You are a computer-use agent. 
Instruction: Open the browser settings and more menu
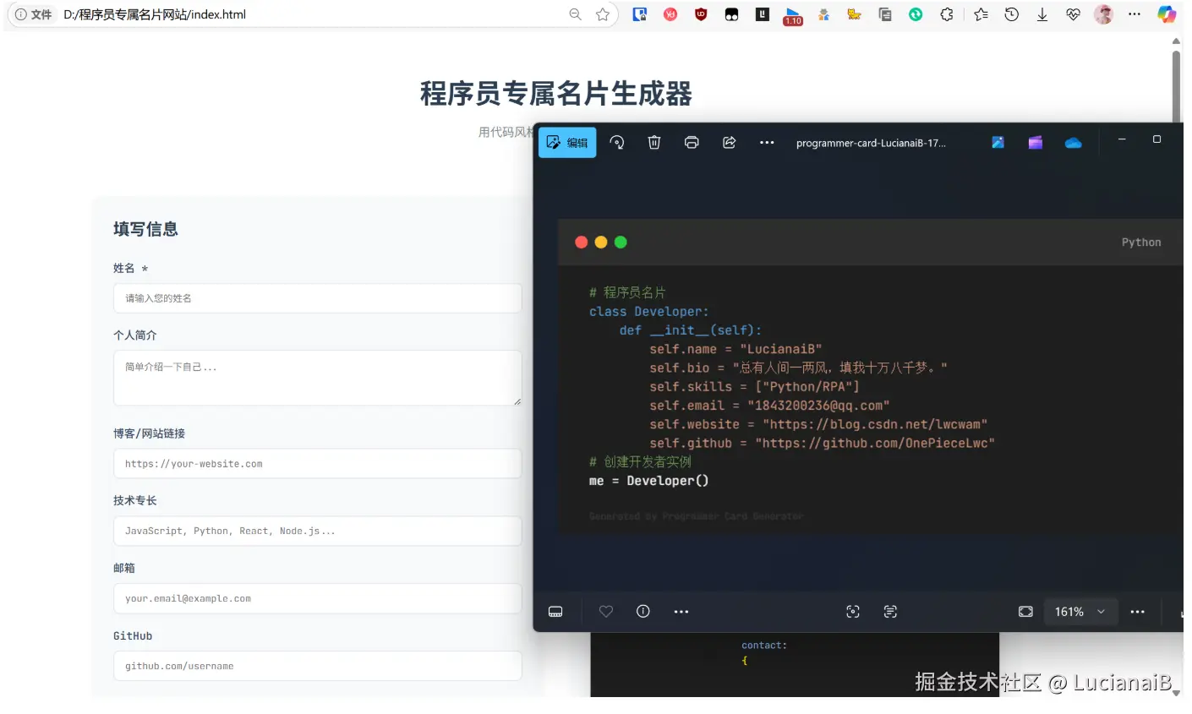(1135, 14)
